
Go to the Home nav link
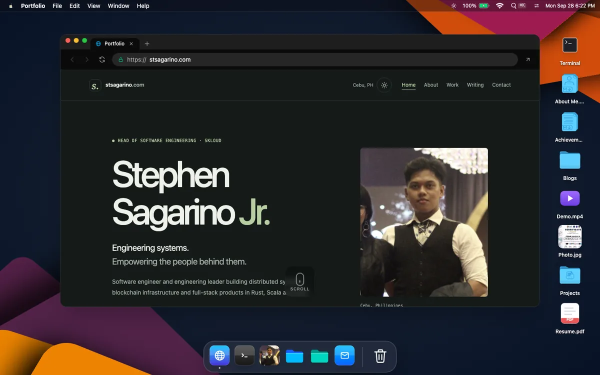[408, 85]
